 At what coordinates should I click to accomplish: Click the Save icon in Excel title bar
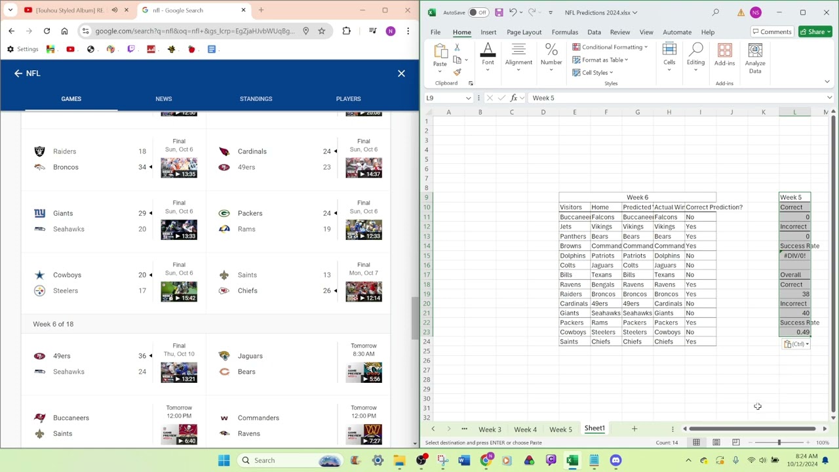(x=499, y=12)
